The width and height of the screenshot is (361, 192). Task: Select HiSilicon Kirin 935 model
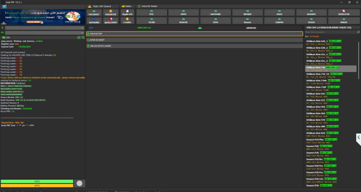(x=331, y=101)
